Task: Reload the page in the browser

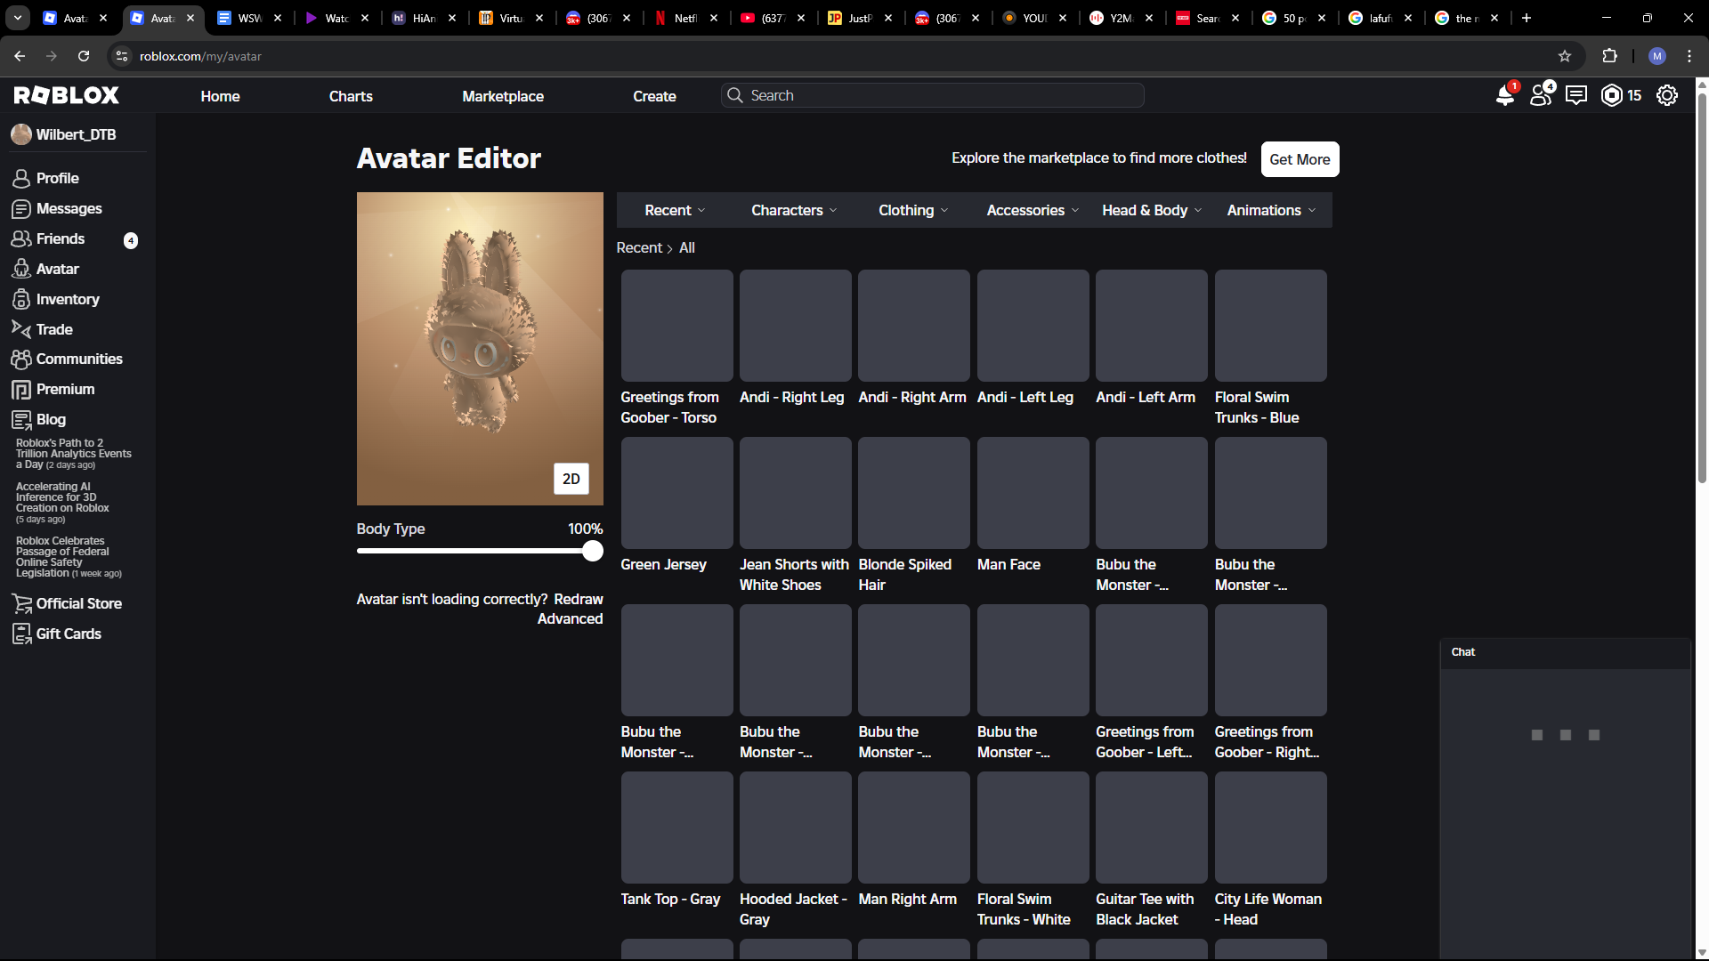Action: point(84,56)
